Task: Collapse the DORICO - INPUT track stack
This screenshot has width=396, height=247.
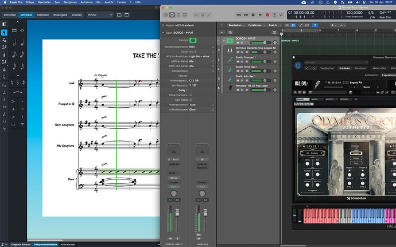Action: [224, 40]
